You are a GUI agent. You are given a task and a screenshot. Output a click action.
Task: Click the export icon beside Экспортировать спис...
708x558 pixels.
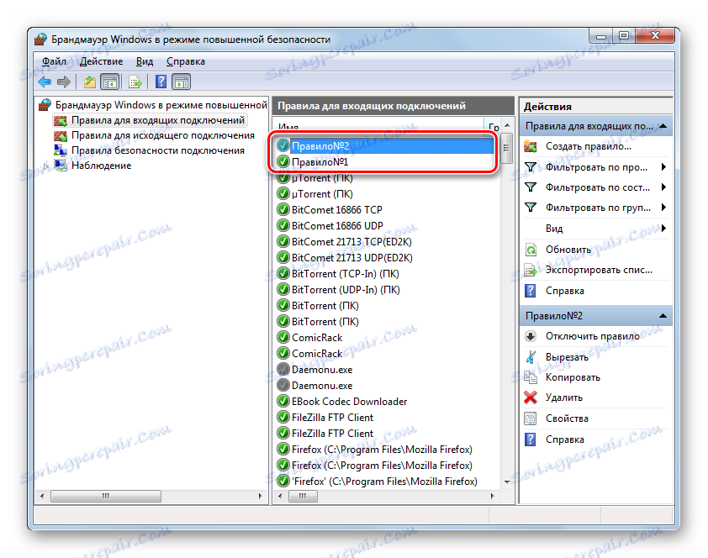pos(531,270)
